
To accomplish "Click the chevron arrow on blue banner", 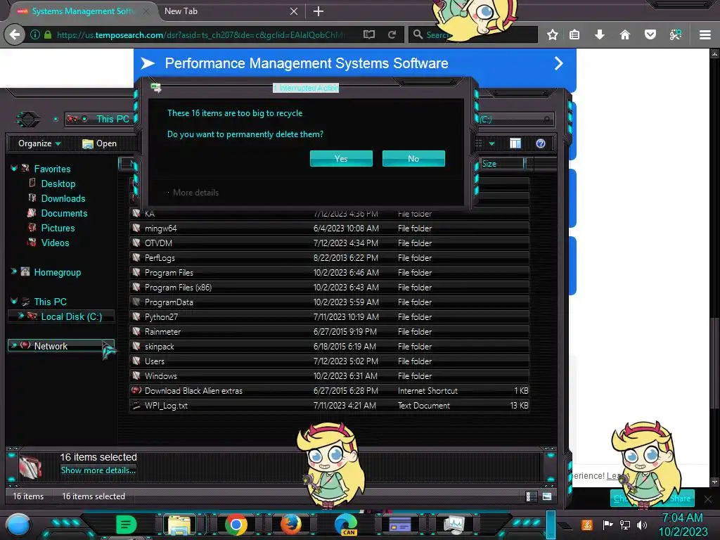I will 558,63.
